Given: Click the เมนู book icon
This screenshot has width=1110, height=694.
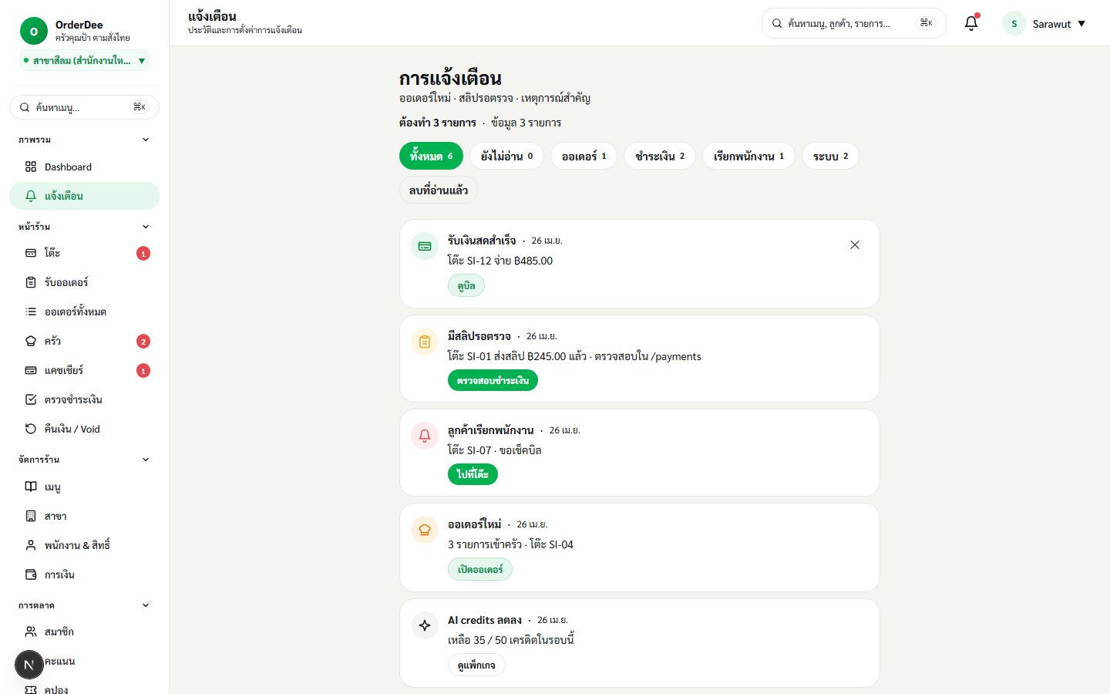Looking at the screenshot, I should (x=31, y=487).
